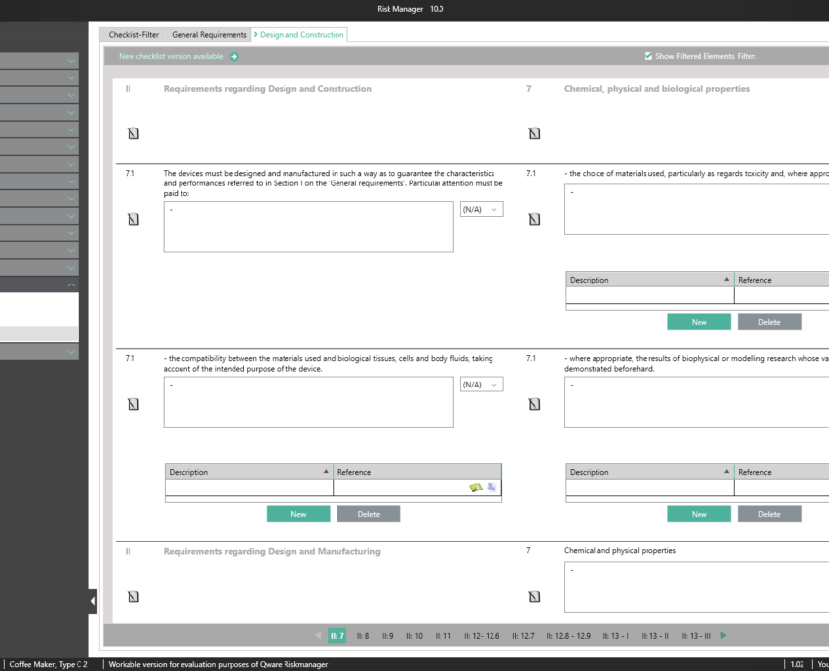
Task: Click the green link-reference icon in the Reference cell
Action: tap(476, 488)
